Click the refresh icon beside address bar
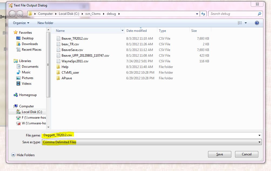 [203, 14]
